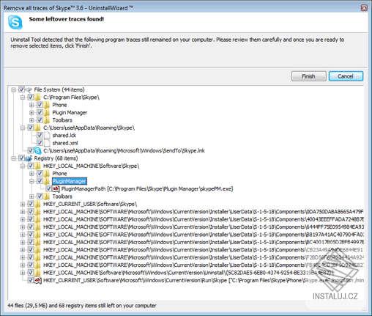
Task: Click folder icon of HKEY_CURRENT_USER\Software\Skype\
Action: tap(37, 204)
